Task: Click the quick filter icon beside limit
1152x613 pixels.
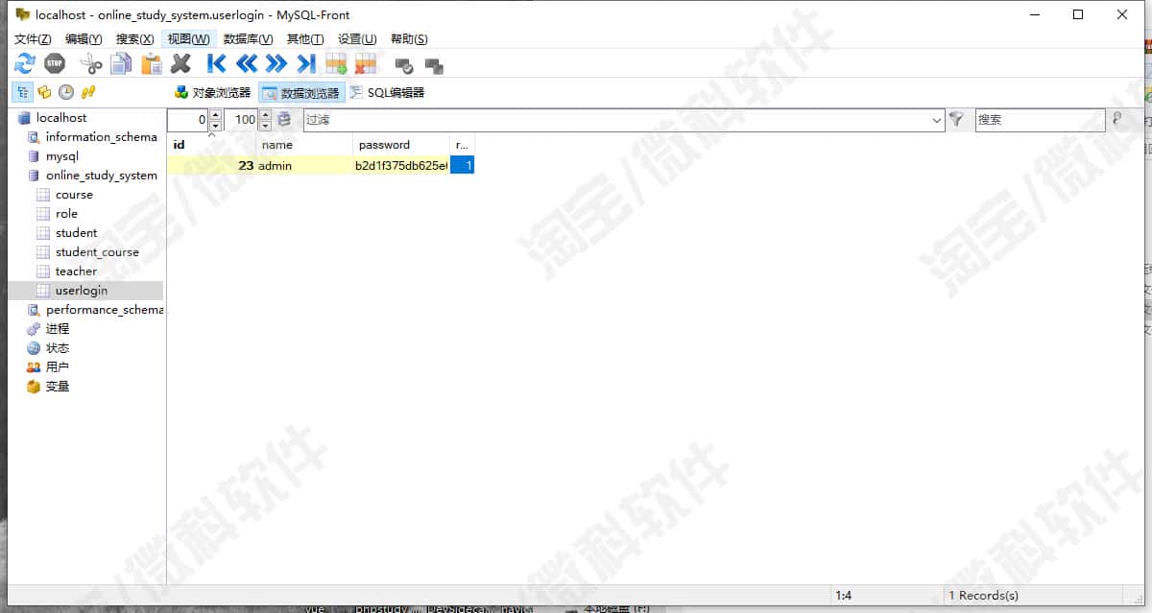Action: tap(284, 120)
